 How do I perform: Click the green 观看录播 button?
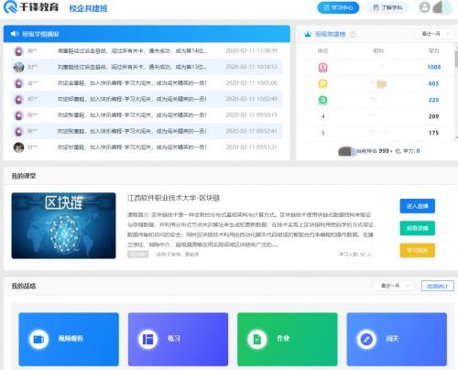418,228
